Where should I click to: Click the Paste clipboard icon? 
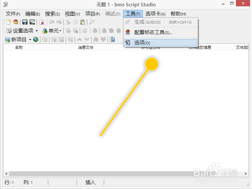tap(83, 22)
